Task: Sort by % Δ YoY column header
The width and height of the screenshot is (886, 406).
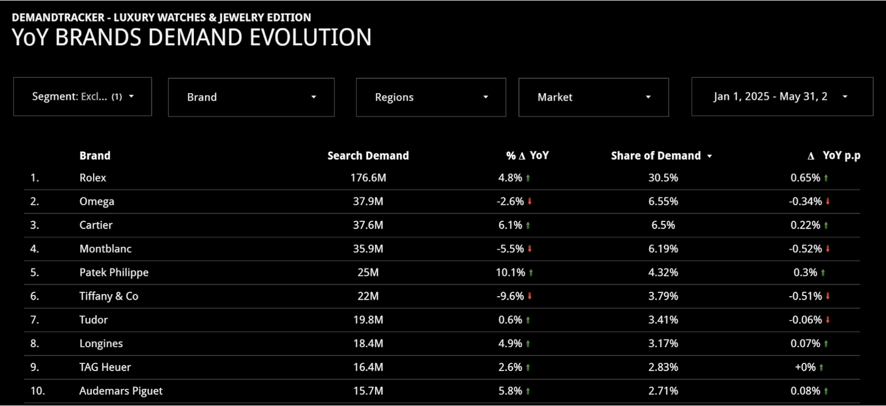Action: point(527,156)
